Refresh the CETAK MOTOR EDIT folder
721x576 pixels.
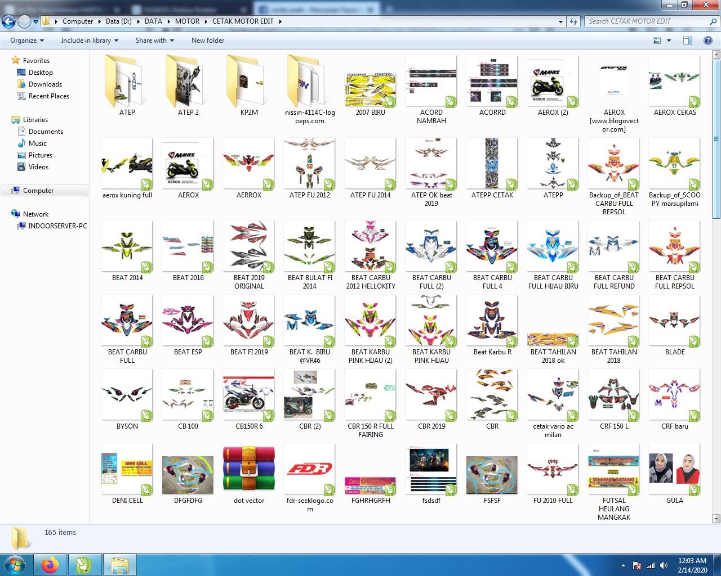(x=573, y=21)
